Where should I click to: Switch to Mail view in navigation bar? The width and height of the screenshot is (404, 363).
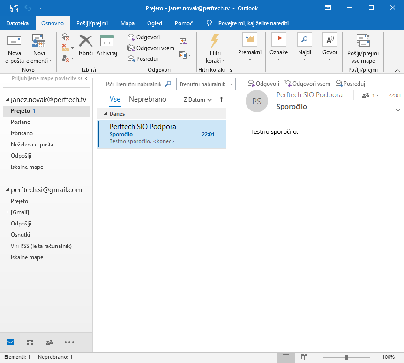tap(10, 342)
